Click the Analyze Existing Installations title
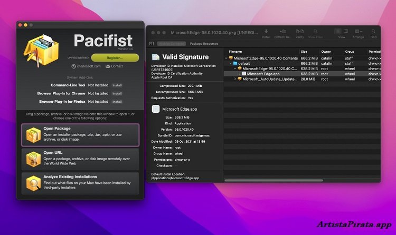Viewport: 396px width, 235px height. click(x=70, y=177)
